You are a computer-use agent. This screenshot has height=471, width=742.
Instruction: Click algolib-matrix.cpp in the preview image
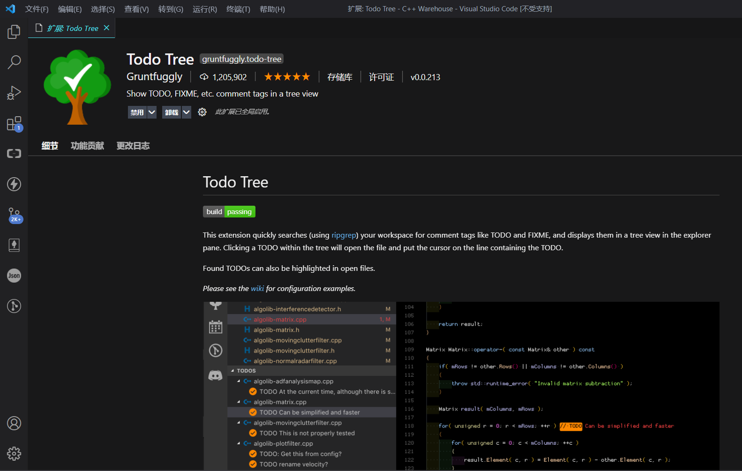[x=280, y=320]
